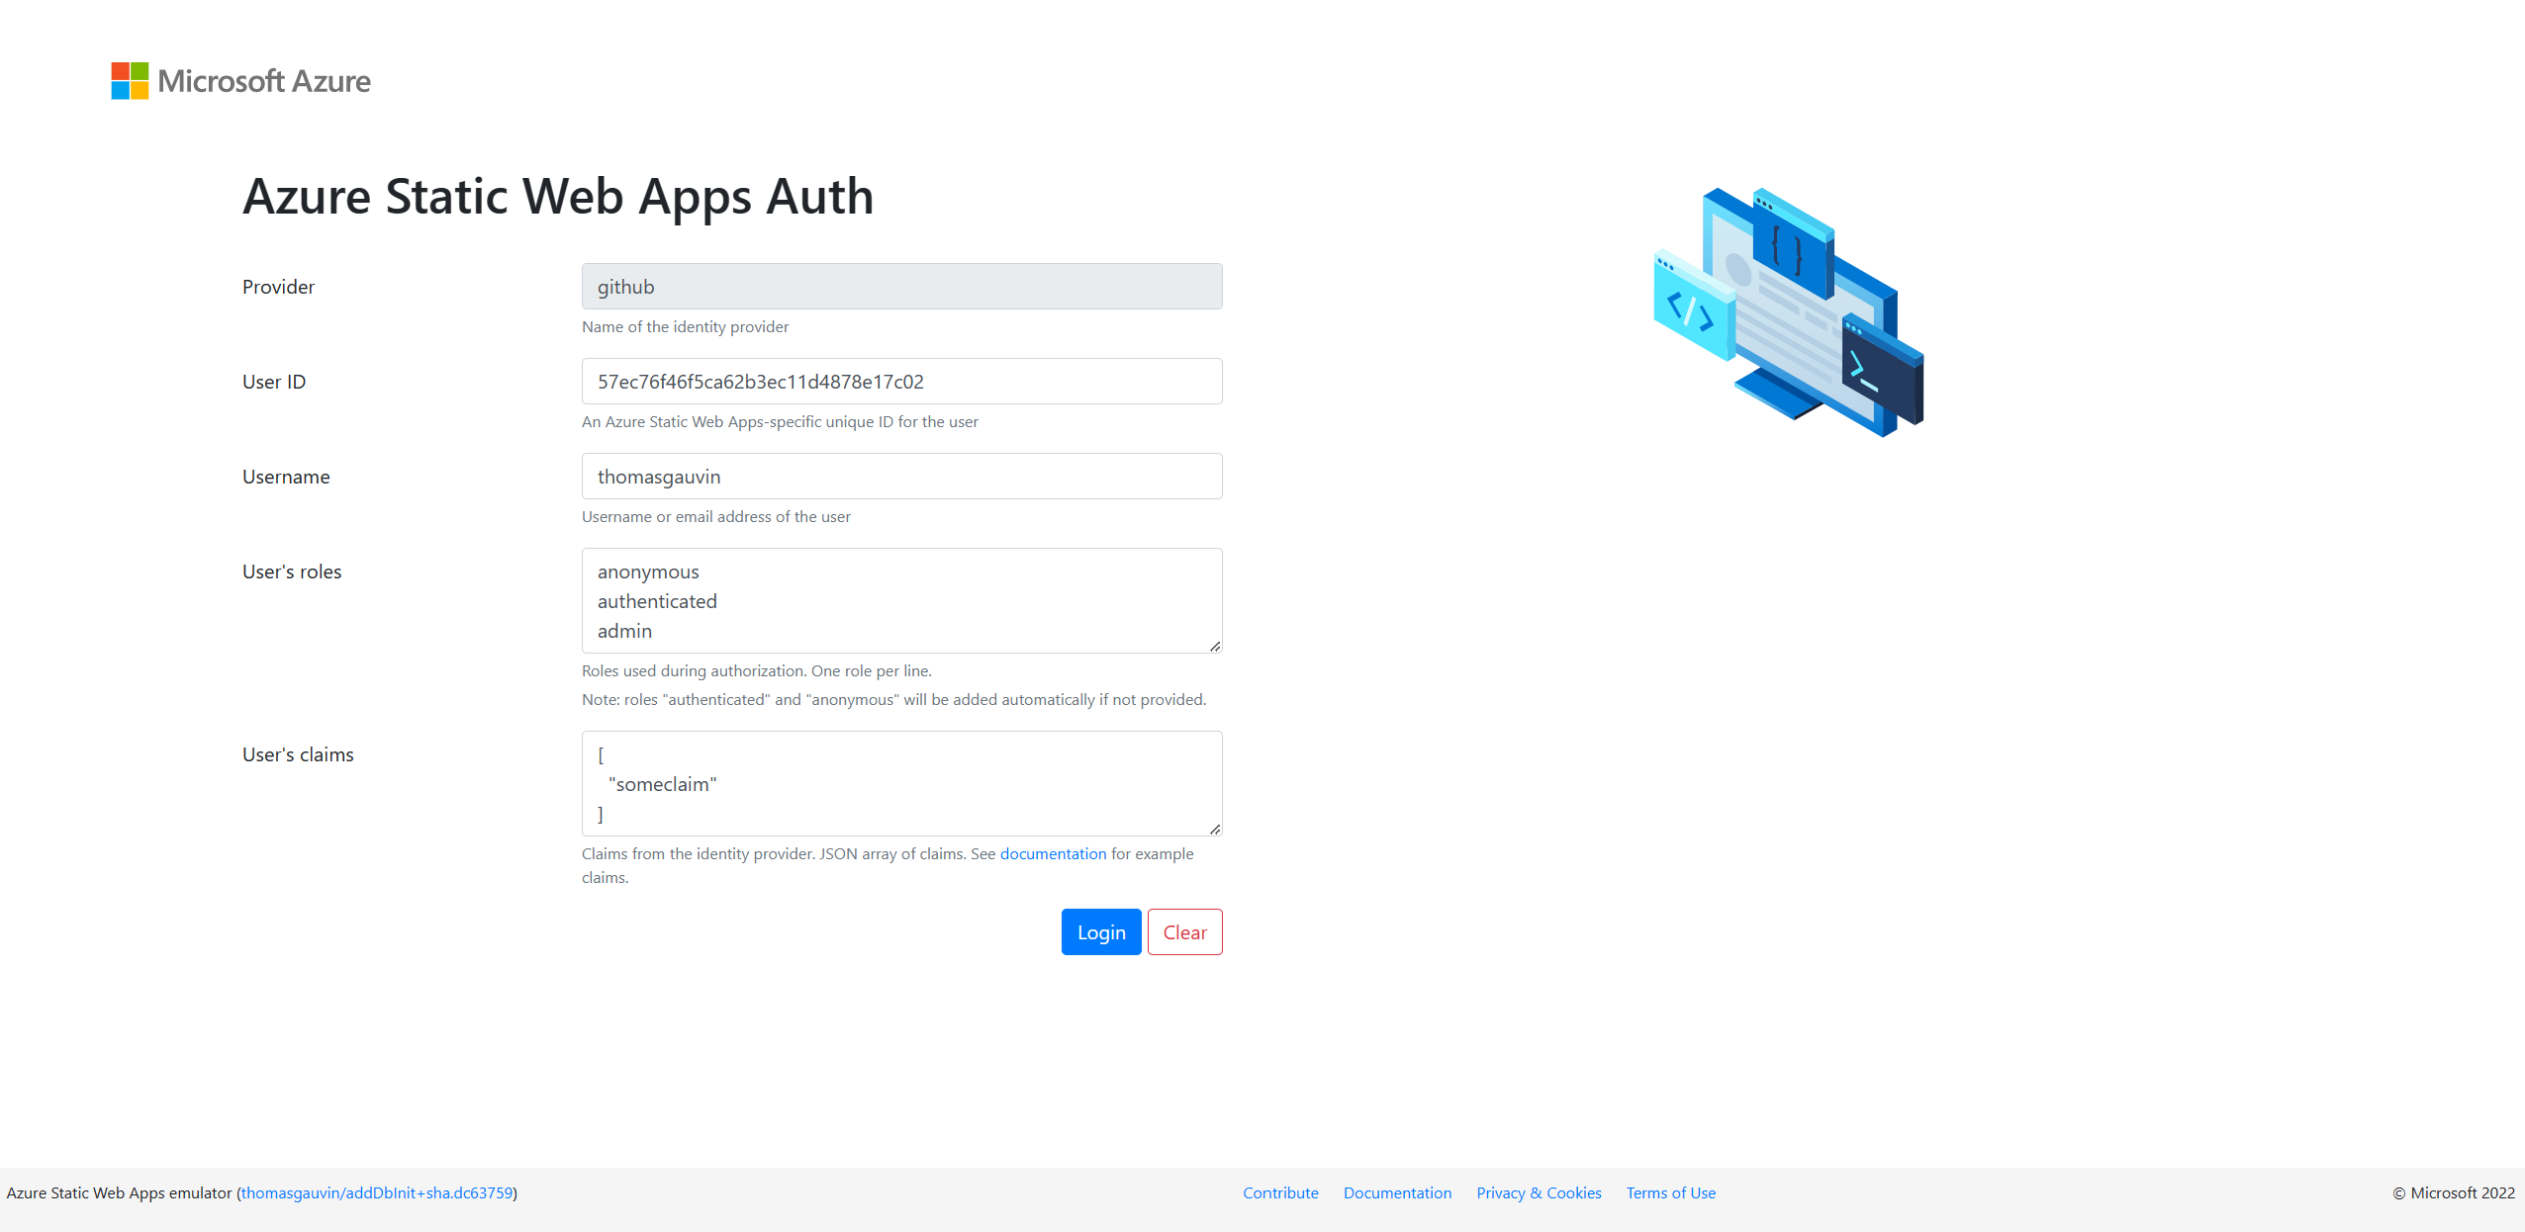
Task: Click the Username label
Action: pyautogui.click(x=286, y=477)
